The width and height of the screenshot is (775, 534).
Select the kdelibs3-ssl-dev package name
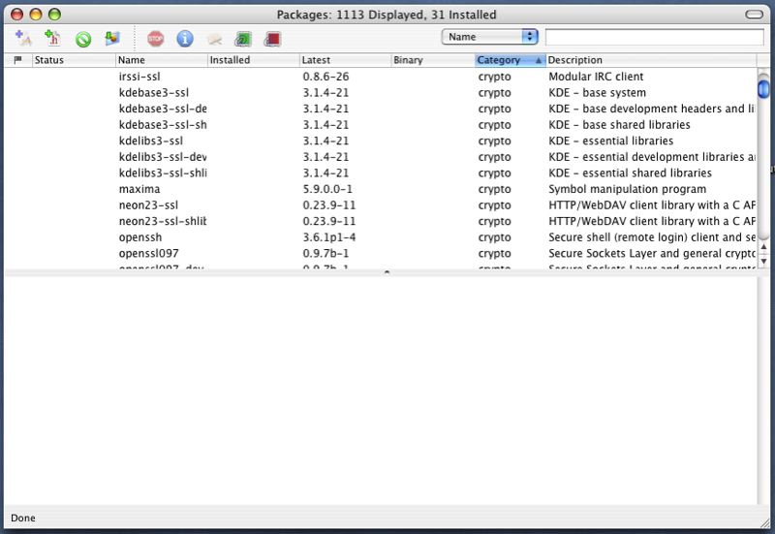(x=163, y=157)
